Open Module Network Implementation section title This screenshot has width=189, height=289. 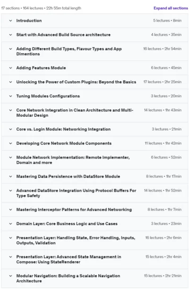(73, 160)
